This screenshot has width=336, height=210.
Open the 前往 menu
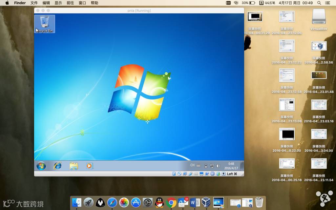click(70, 3)
